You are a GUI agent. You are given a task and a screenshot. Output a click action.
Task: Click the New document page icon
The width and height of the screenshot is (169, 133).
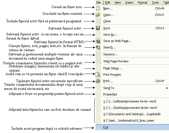(98, 8)
